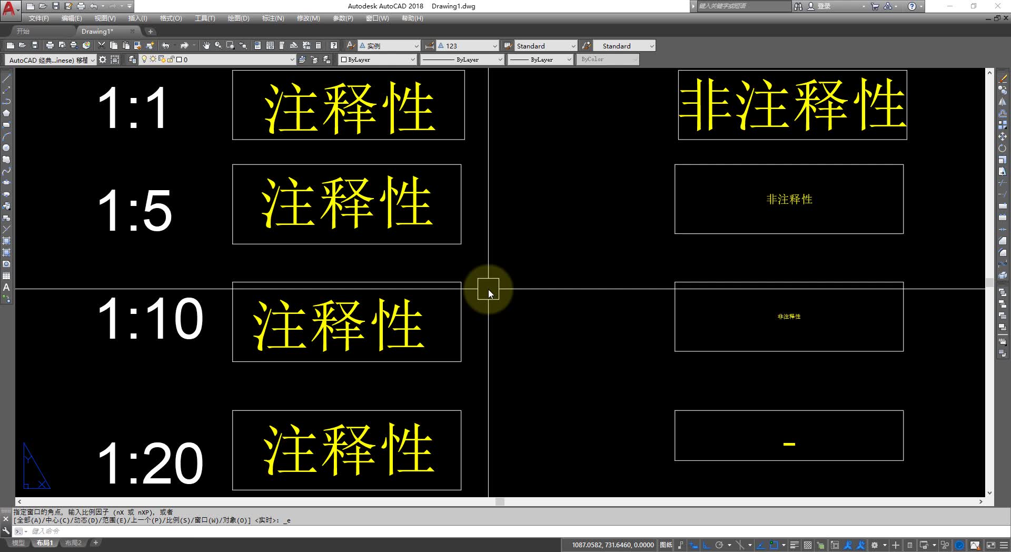The width and height of the screenshot is (1011, 552).
Task: Click the Workspace Settings gear icon
Action: 103,60
